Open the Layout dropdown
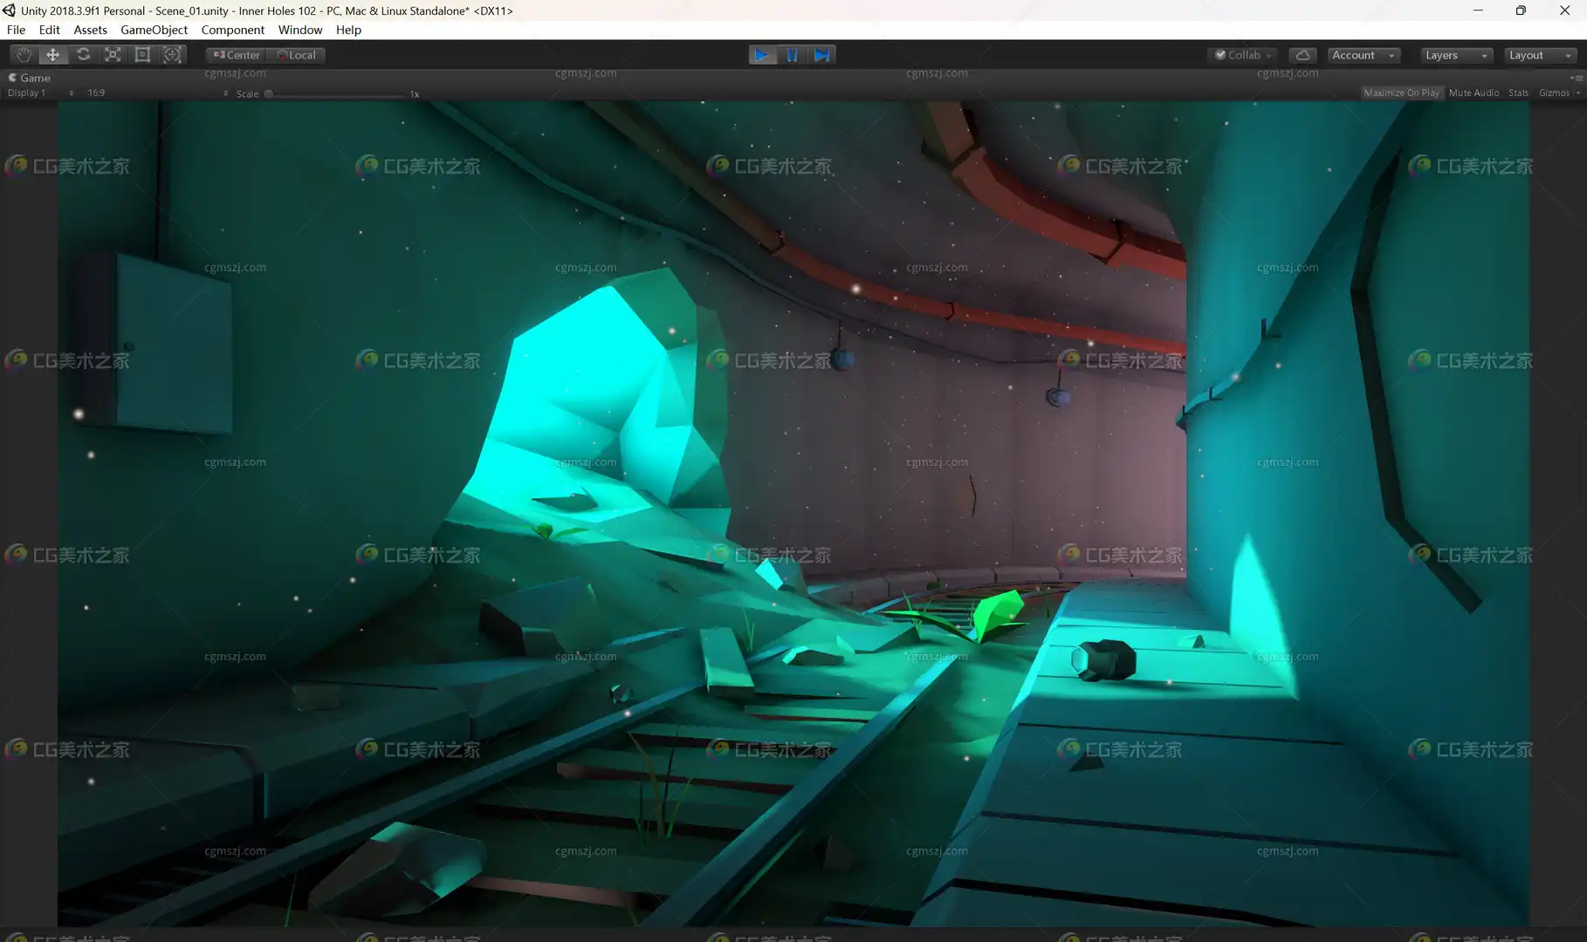1587x942 pixels. click(x=1540, y=55)
